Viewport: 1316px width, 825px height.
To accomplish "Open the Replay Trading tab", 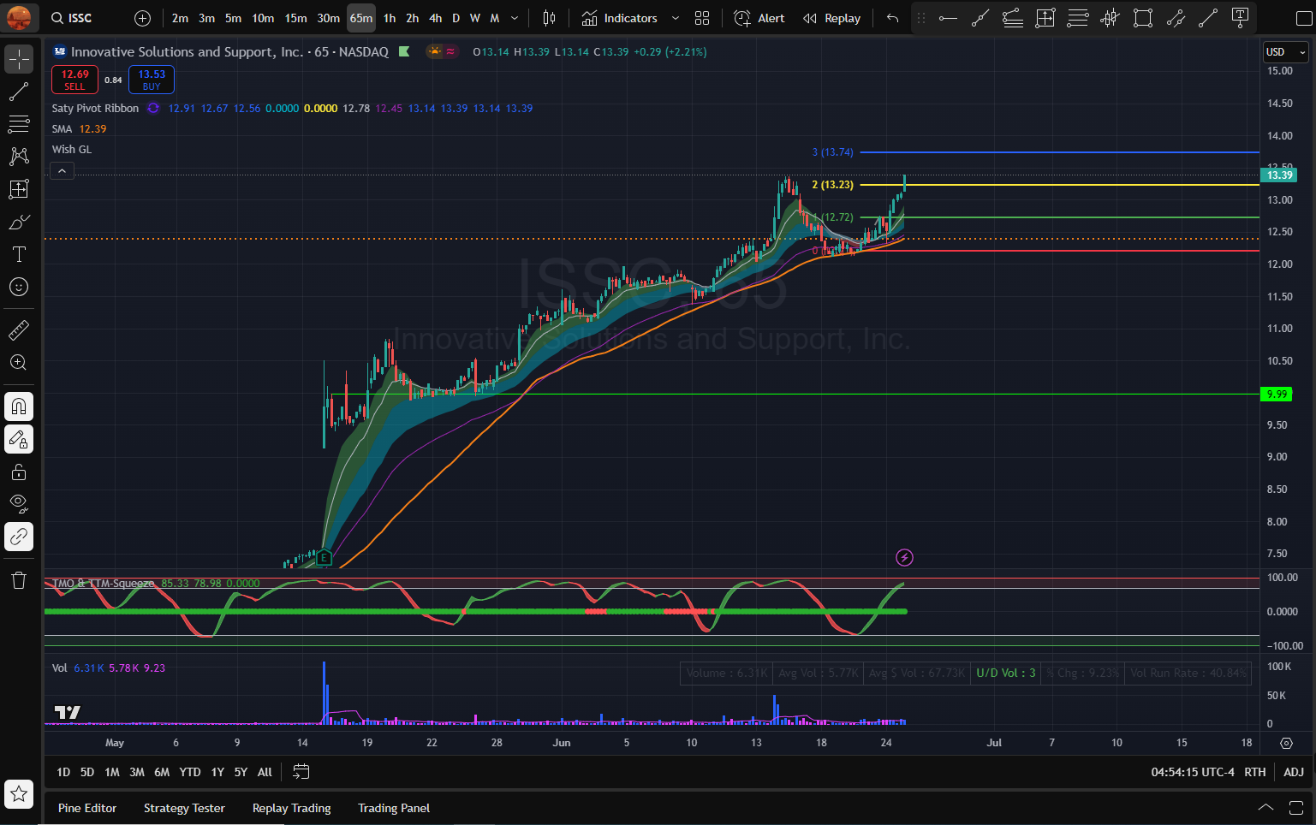I will click(x=291, y=808).
